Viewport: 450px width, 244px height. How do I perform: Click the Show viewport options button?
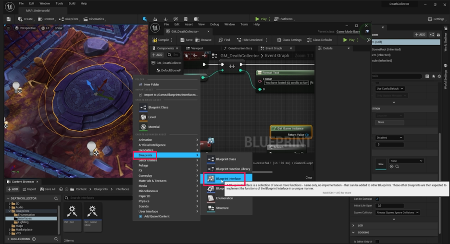(58, 28)
